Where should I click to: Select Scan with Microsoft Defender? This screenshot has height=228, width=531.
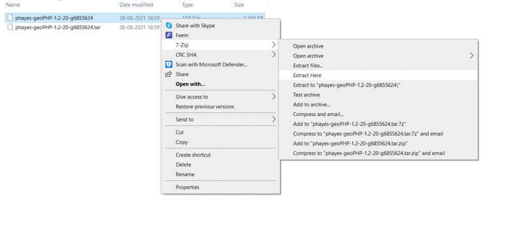(221, 64)
